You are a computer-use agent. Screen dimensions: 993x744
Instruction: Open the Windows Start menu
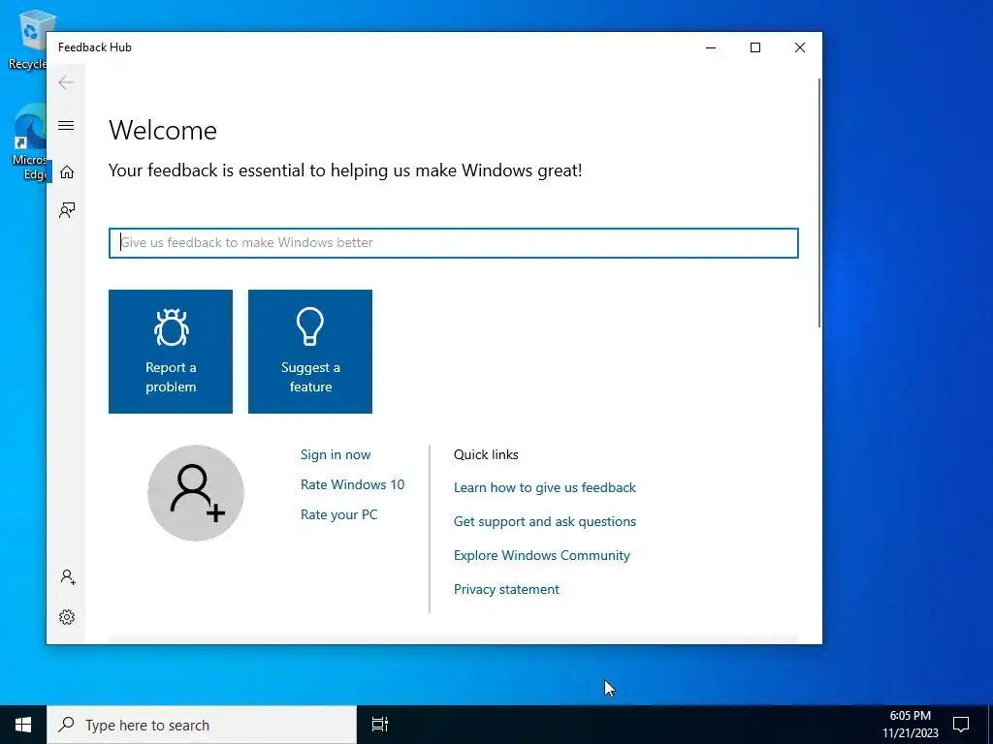click(x=23, y=725)
